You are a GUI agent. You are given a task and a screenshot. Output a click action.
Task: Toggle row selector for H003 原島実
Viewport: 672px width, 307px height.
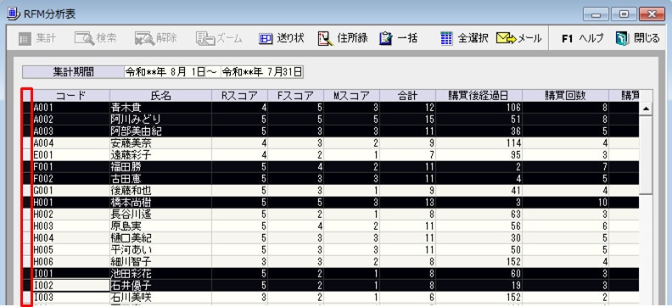tap(26, 226)
